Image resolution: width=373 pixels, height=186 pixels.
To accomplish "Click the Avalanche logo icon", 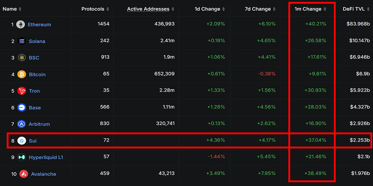I will pyautogui.click(x=24, y=174).
